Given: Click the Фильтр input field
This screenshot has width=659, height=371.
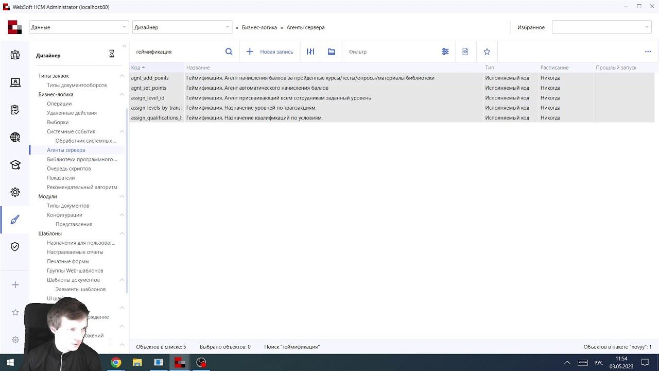Looking at the screenshot, I should (391, 52).
